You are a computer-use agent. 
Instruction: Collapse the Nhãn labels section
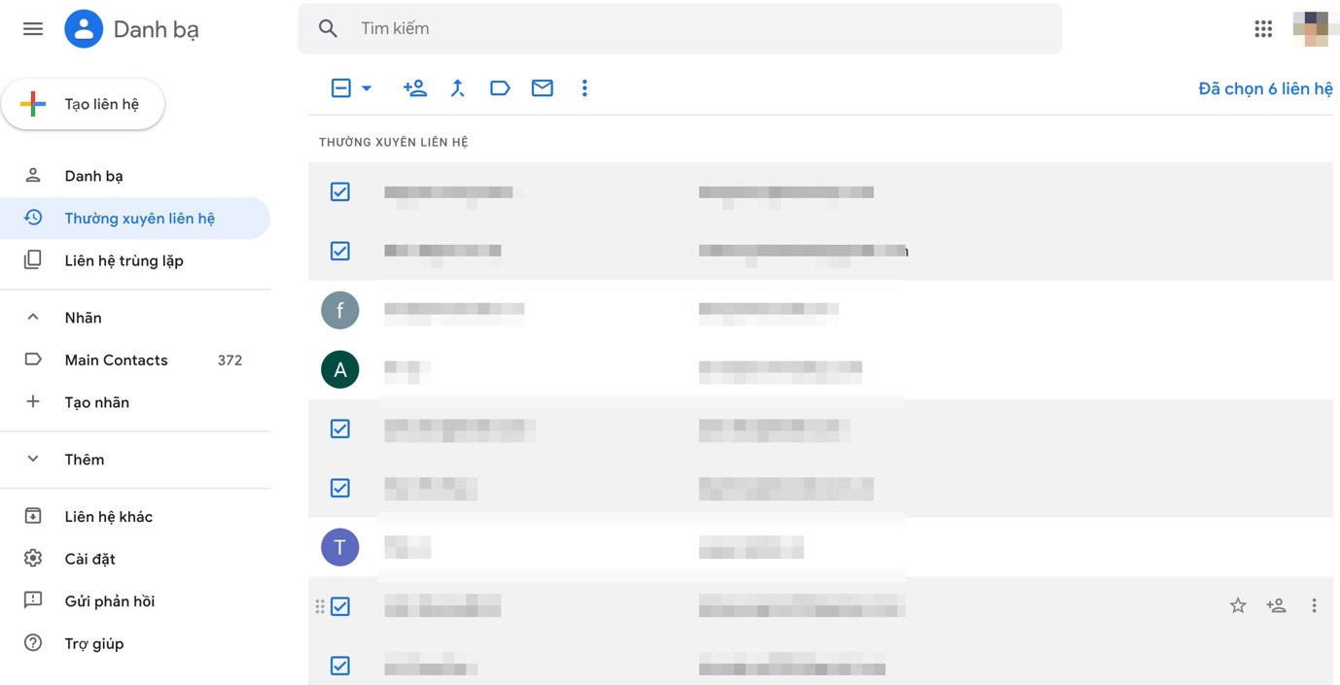click(33, 318)
